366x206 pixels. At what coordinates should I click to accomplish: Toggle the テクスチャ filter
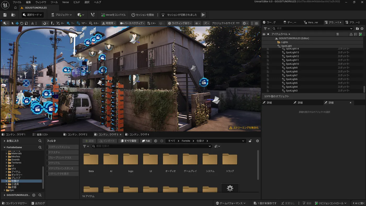point(62,152)
